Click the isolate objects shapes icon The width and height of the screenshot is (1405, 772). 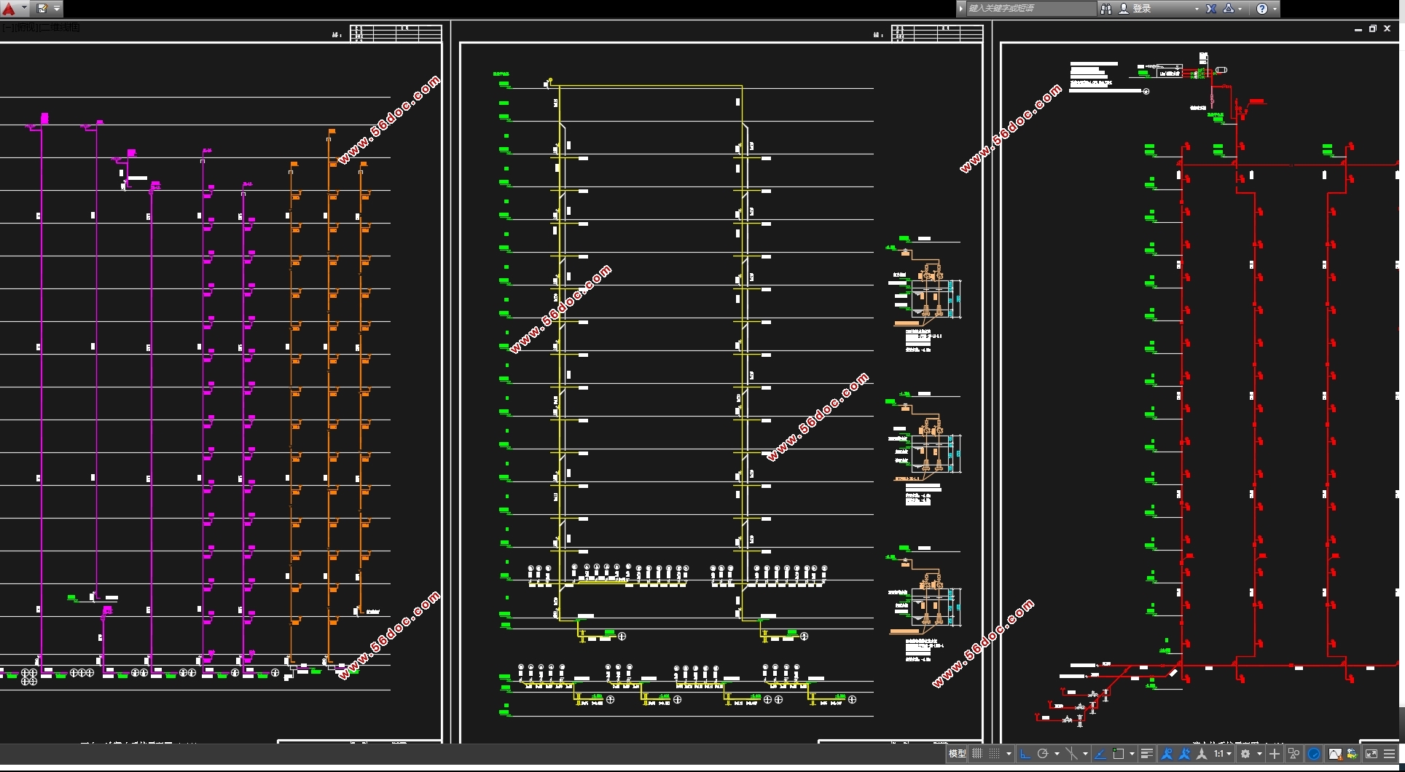(x=1294, y=754)
